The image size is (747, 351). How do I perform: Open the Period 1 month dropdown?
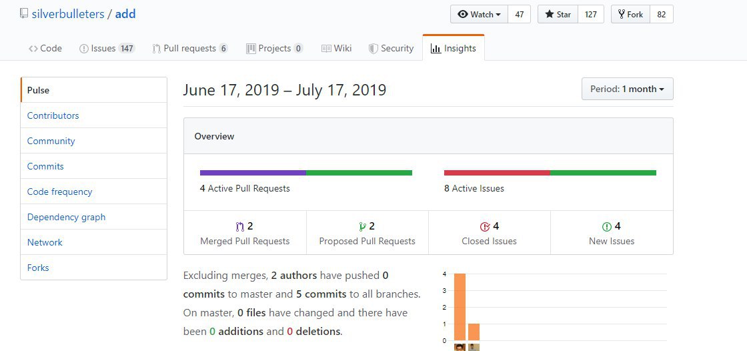pos(627,89)
